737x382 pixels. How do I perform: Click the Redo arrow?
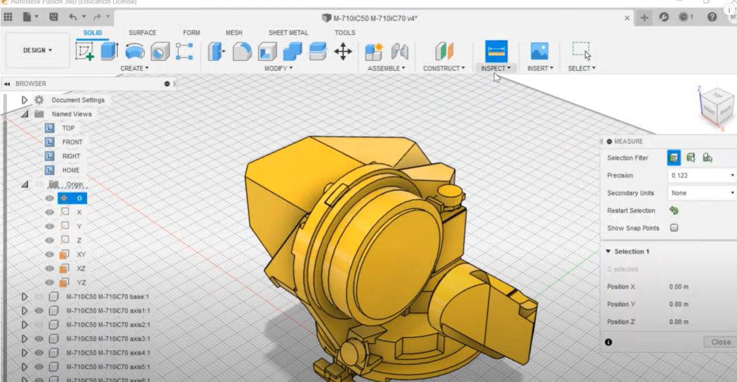click(96, 18)
